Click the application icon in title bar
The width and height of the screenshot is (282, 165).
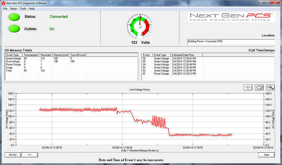pos(3,3)
